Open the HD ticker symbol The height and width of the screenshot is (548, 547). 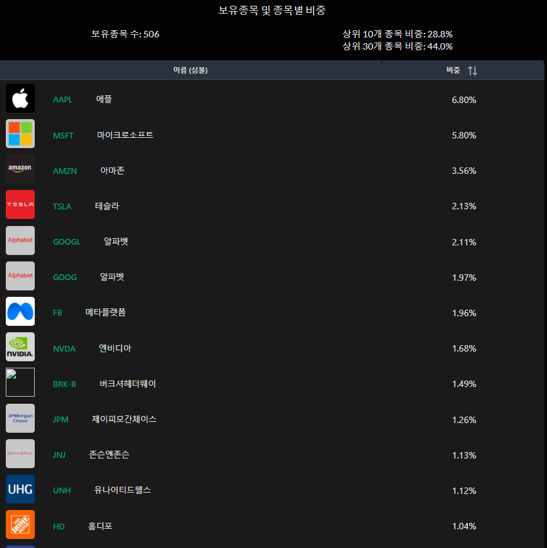59,527
